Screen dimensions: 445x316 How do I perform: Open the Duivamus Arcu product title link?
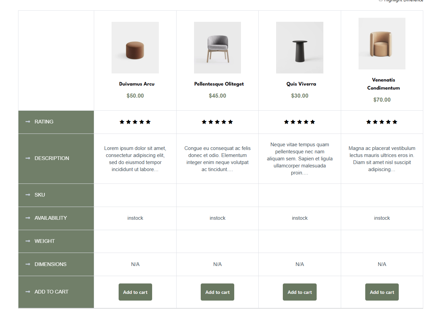coord(137,84)
